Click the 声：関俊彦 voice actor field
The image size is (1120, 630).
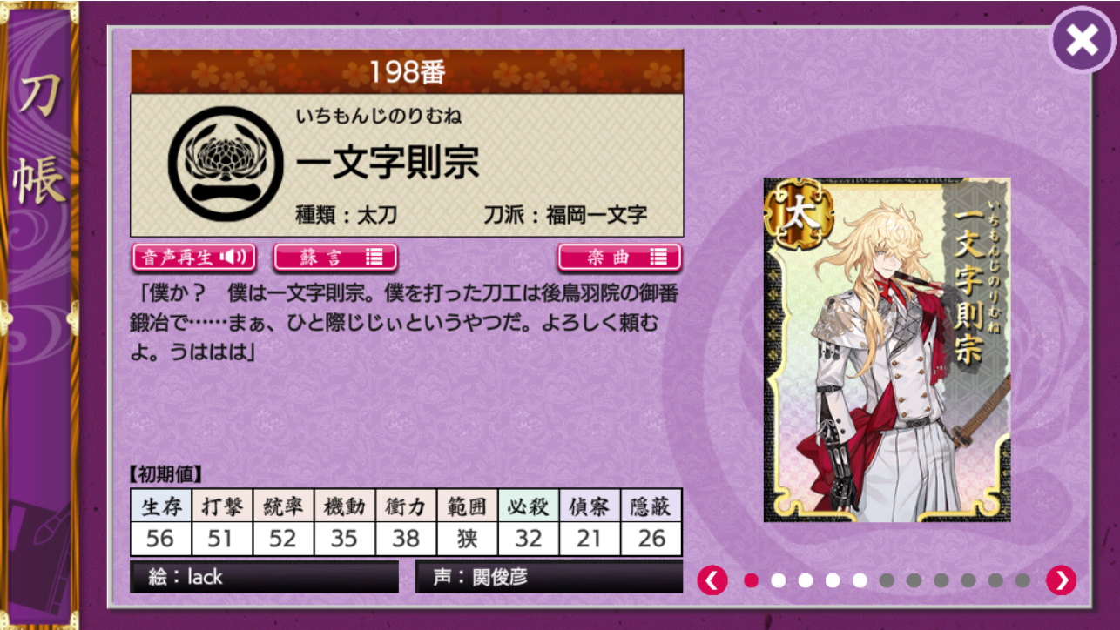click(x=549, y=577)
